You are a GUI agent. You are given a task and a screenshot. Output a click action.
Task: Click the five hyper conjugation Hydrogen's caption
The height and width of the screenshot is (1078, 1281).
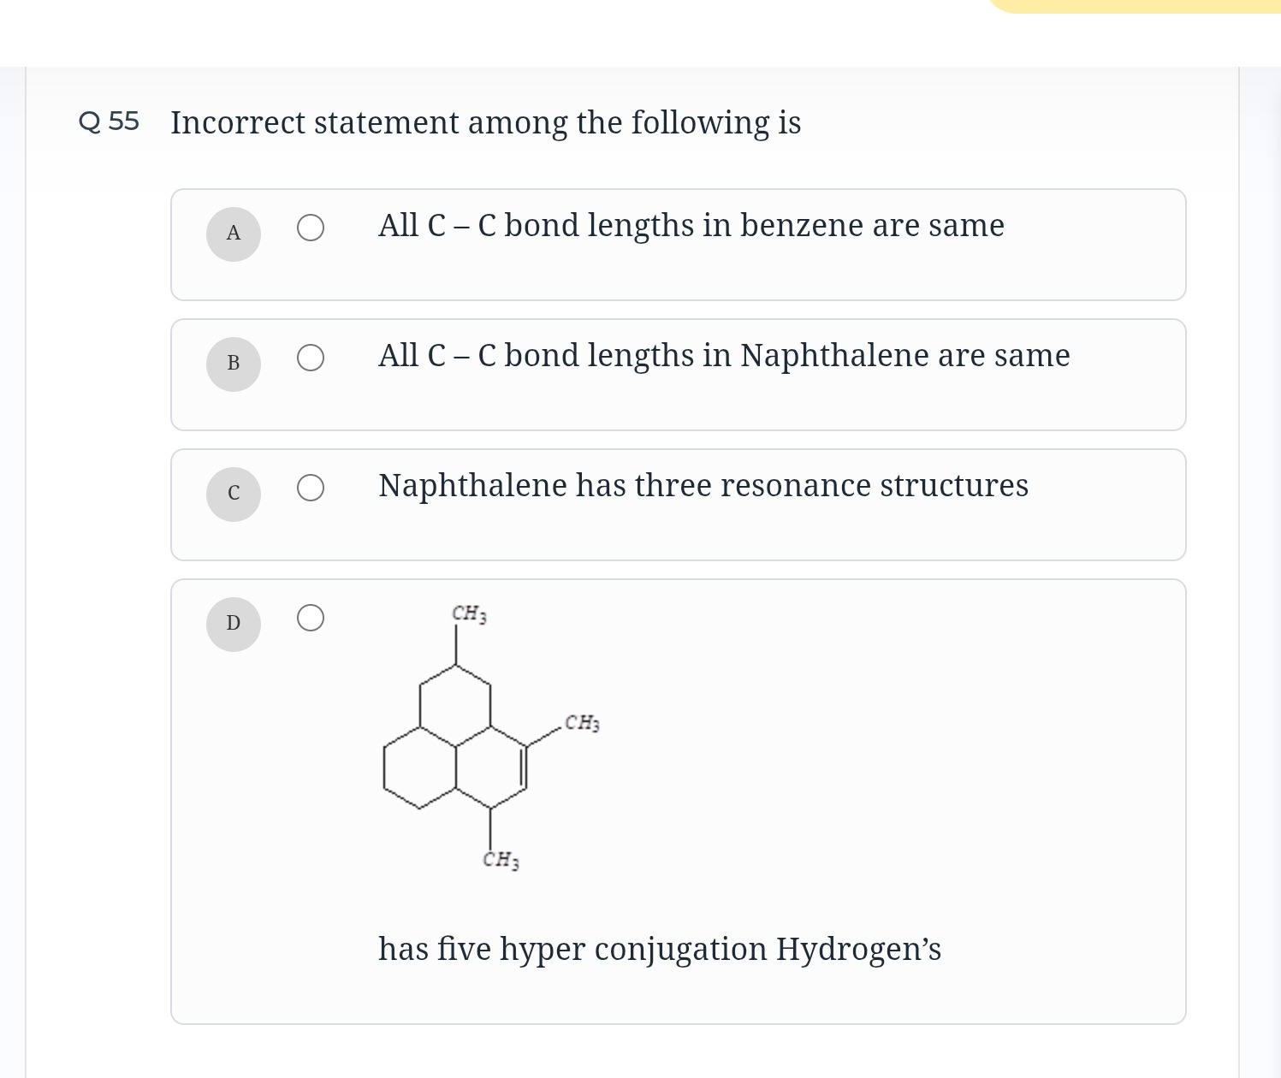659,950
